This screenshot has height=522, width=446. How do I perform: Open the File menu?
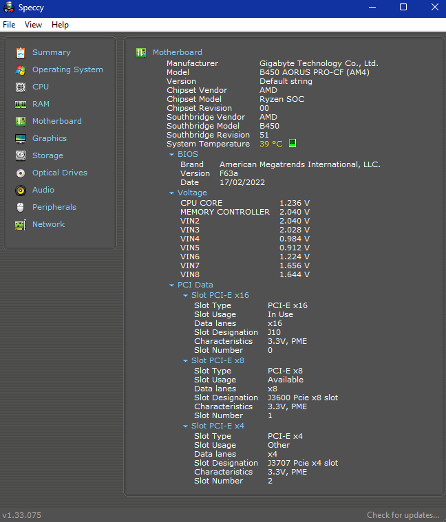pos(9,25)
